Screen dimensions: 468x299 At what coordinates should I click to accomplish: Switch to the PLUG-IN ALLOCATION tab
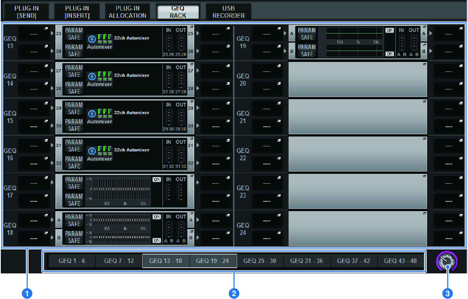point(128,12)
